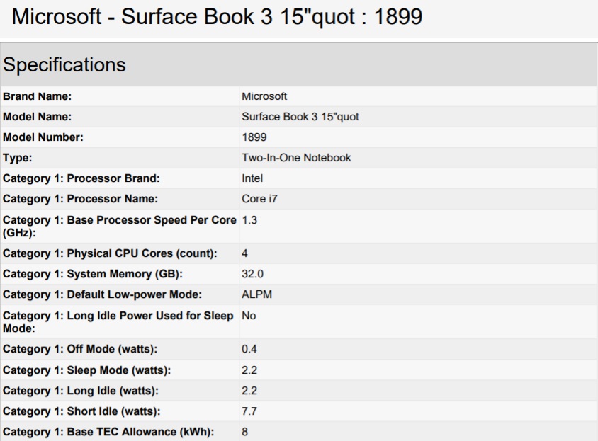Click the Specifications section header
The height and width of the screenshot is (441, 598).
point(65,65)
